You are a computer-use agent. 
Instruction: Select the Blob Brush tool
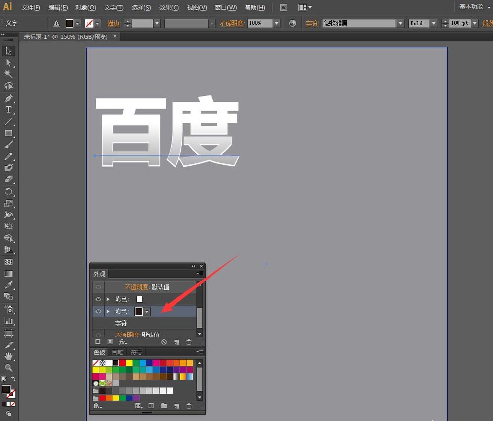point(8,168)
